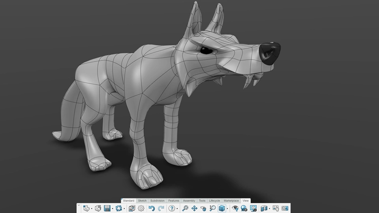Viewport: 379px width, 213px height.
Task: Undo the last action
Action: [152, 208]
